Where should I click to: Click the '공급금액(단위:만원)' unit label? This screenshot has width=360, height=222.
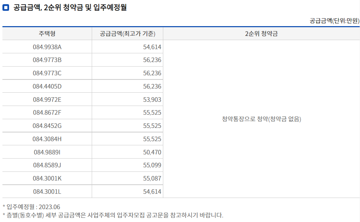(x=334, y=21)
